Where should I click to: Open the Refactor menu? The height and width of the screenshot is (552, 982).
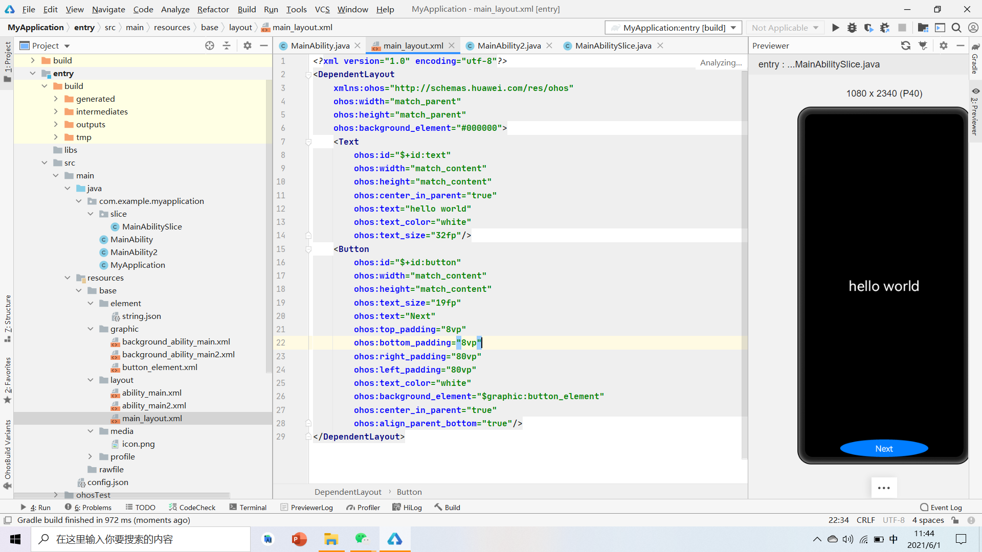click(213, 9)
